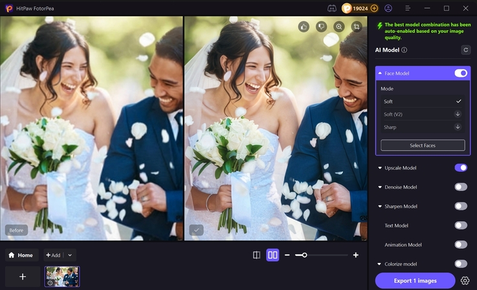The image size is (477, 290).
Task: Open the user account profile icon
Action: tap(388, 8)
